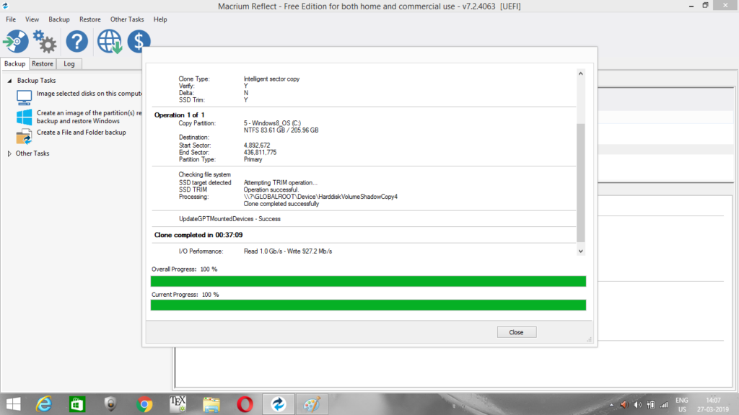Click the 'Clone completed in 00:37:09' text
Image resolution: width=739 pixels, height=415 pixels.
coord(198,235)
